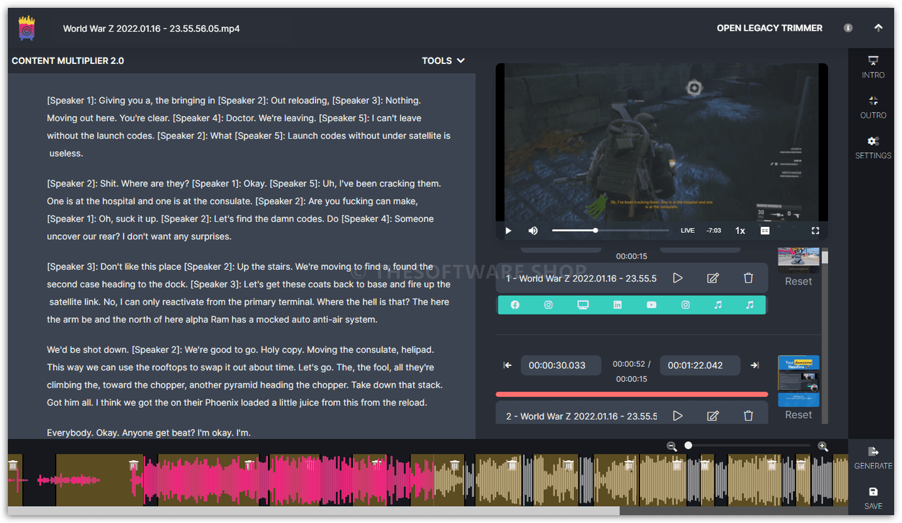Open the OUTRO panel in the sidebar

pyautogui.click(x=873, y=108)
